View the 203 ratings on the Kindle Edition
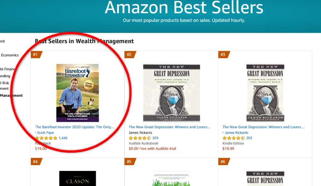The height and width of the screenshot is (186, 321). tap(249, 138)
